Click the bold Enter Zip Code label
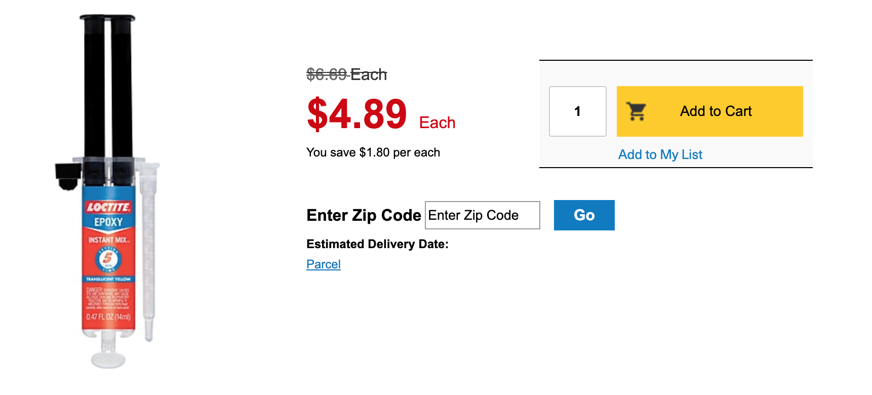 coord(364,215)
